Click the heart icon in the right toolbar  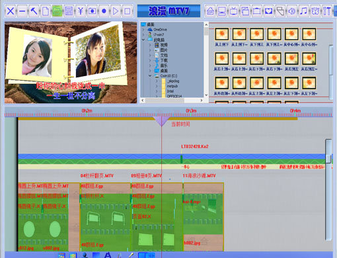[268, 11]
